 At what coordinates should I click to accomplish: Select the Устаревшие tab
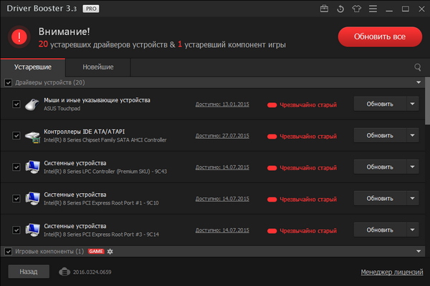coord(34,67)
